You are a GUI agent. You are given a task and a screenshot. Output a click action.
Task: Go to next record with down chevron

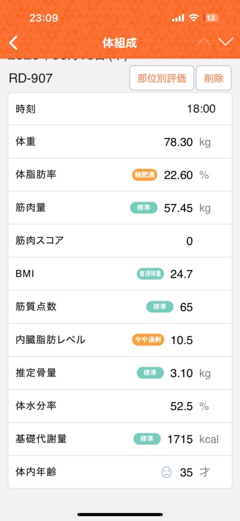click(225, 42)
